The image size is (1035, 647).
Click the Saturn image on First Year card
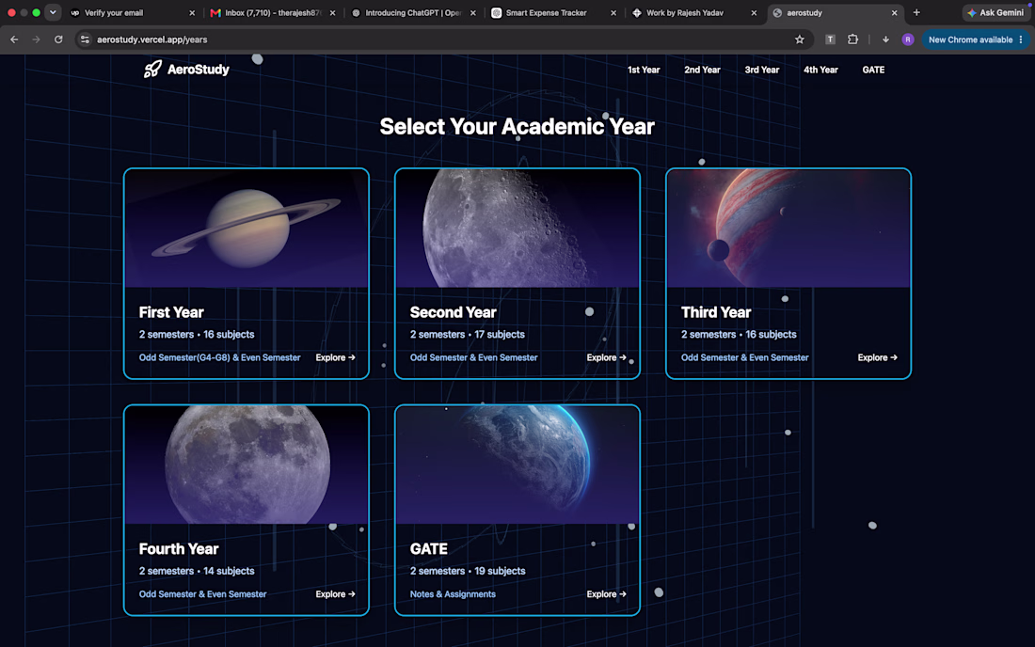click(x=247, y=229)
